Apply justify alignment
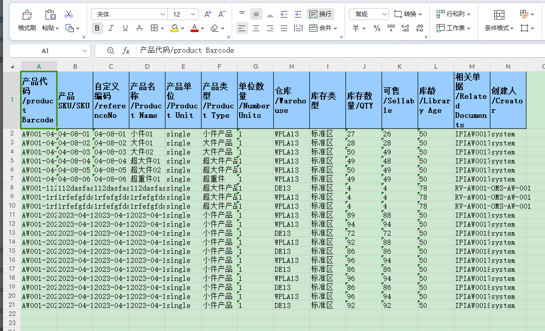Image resolution: width=545 pixels, height=331 pixels. 284,28
